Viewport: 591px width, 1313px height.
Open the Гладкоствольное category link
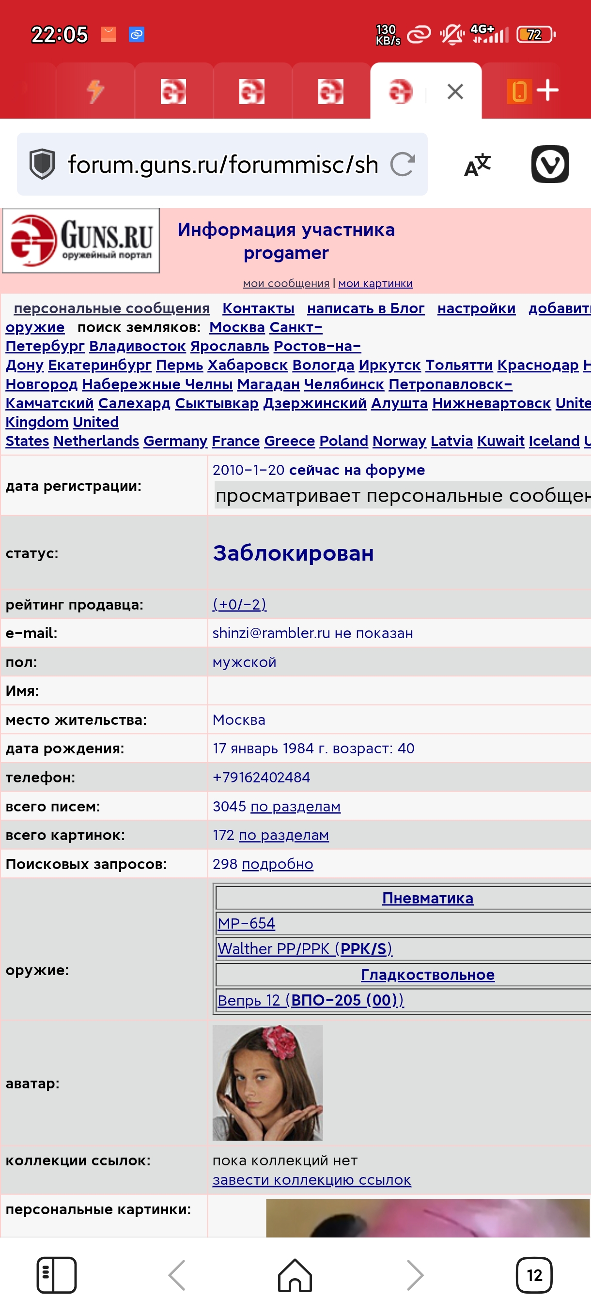[x=428, y=975]
